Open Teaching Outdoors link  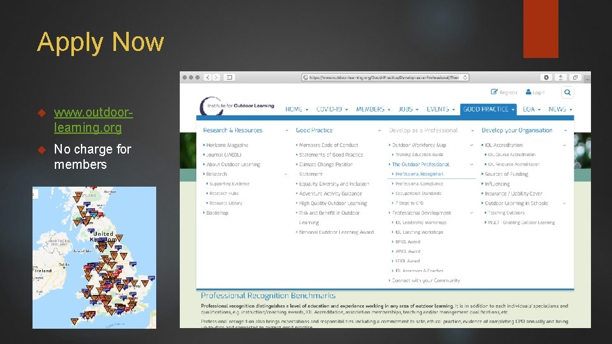tap(506, 213)
